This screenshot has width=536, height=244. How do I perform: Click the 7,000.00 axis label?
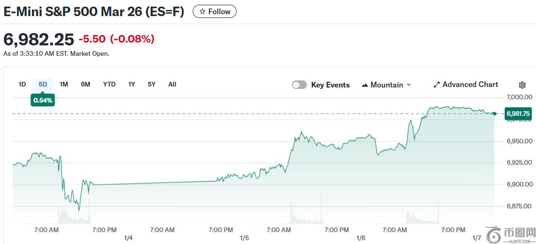[519, 97]
